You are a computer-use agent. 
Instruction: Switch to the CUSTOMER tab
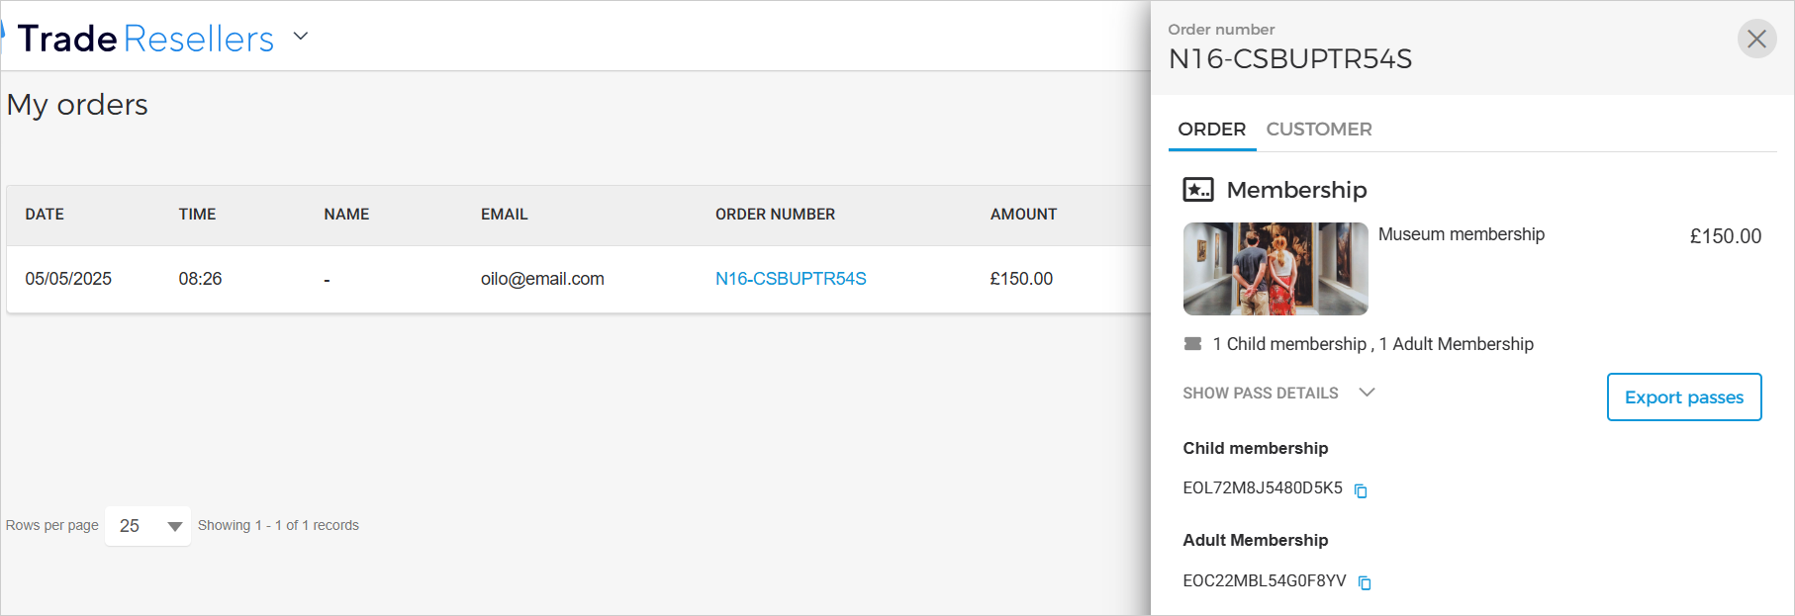[x=1318, y=130]
